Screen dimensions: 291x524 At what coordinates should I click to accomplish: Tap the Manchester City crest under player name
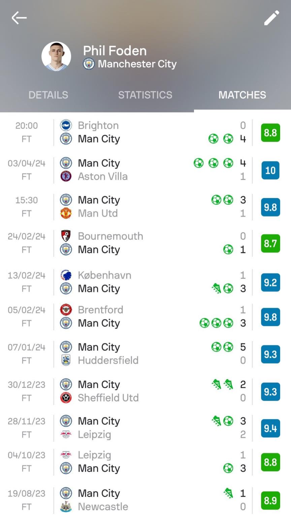[x=89, y=64]
